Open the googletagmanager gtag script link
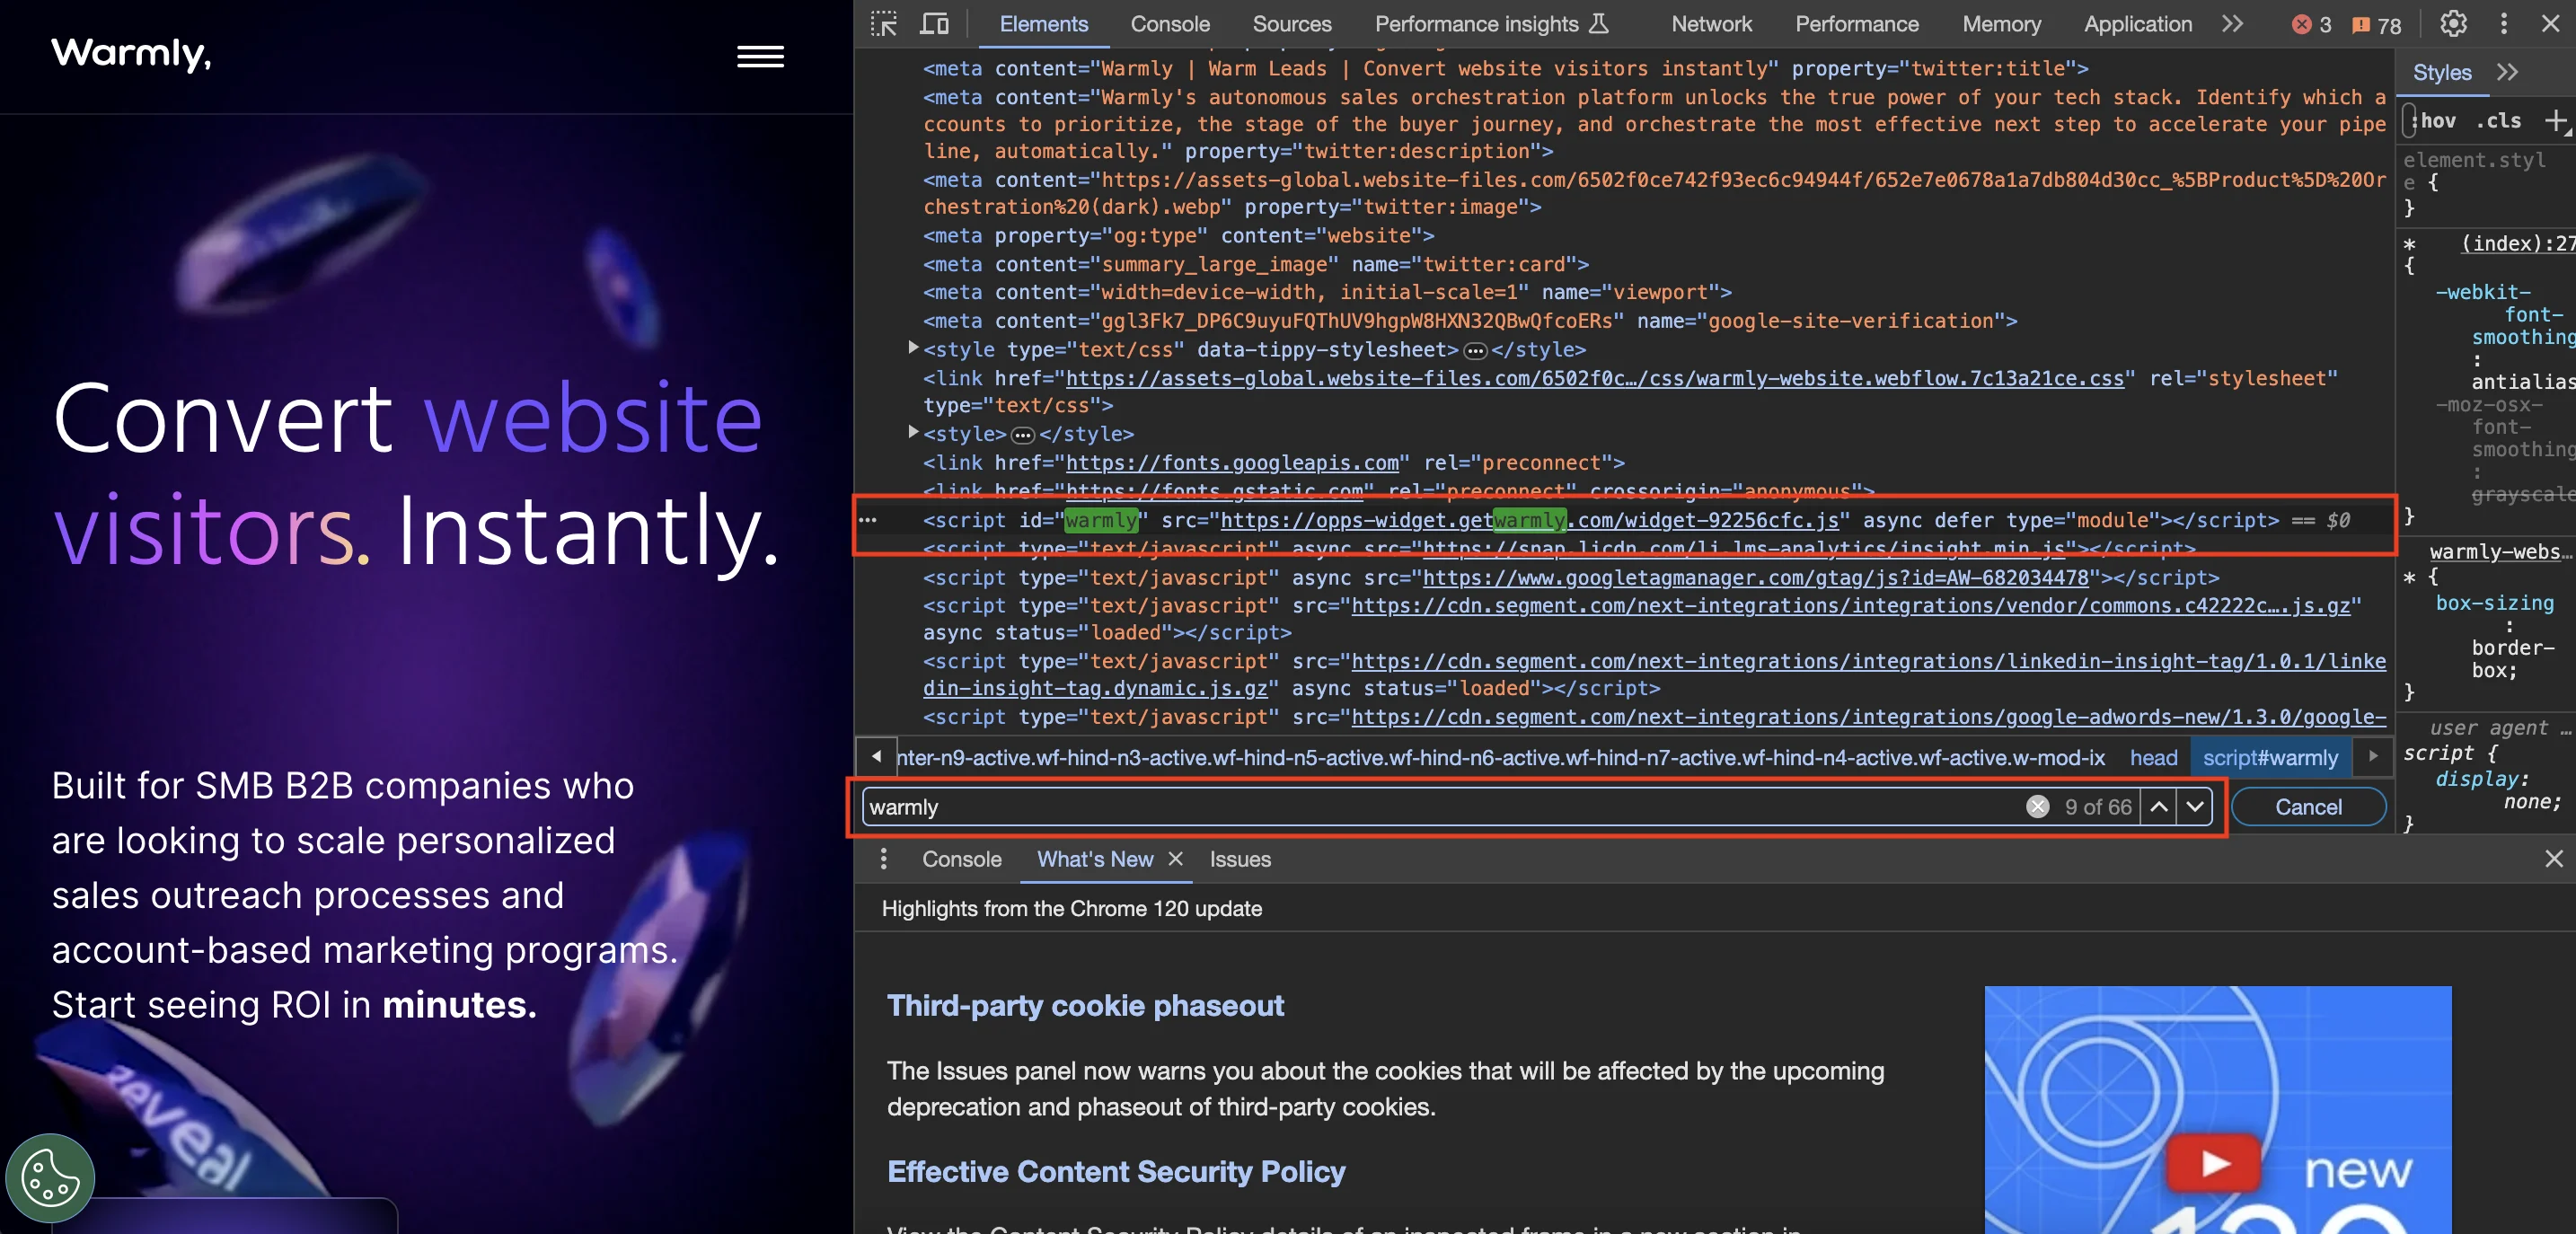 pos(1755,578)
